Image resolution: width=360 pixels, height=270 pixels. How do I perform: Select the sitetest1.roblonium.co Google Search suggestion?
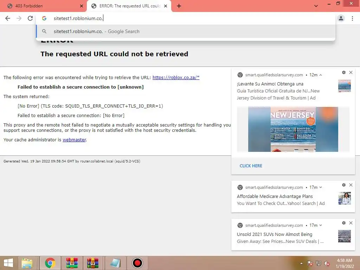point(186,31)
